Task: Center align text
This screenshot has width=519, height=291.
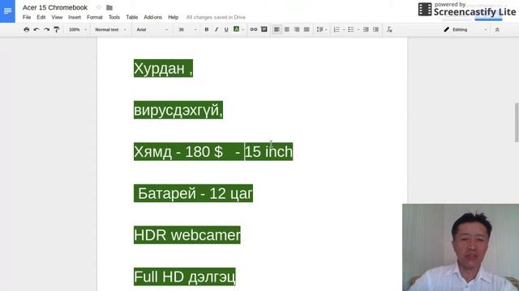Action: pyautogui.click(x=287, y=30)
